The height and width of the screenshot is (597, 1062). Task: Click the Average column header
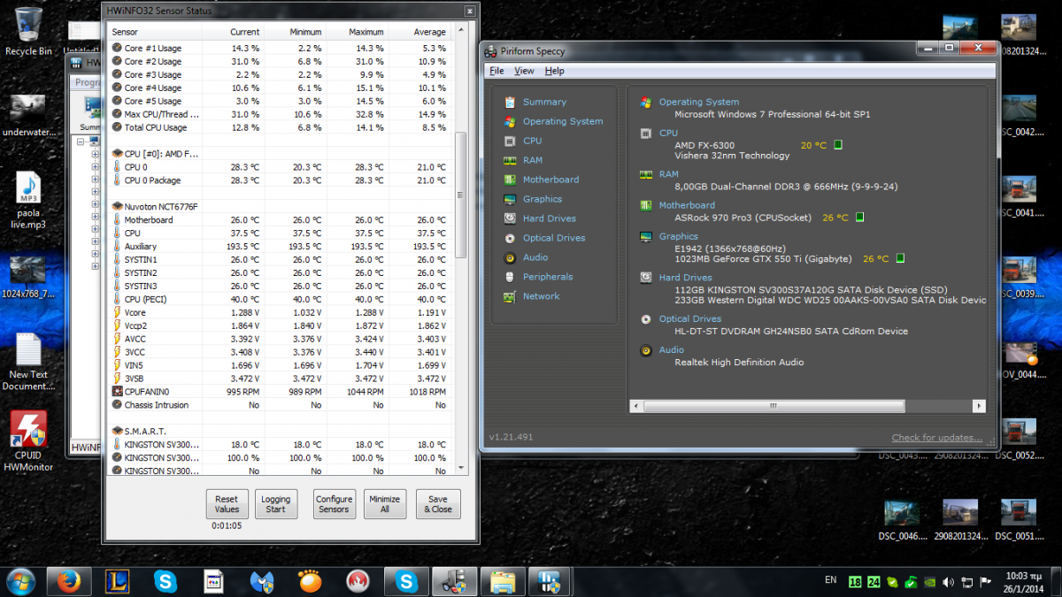419,32
